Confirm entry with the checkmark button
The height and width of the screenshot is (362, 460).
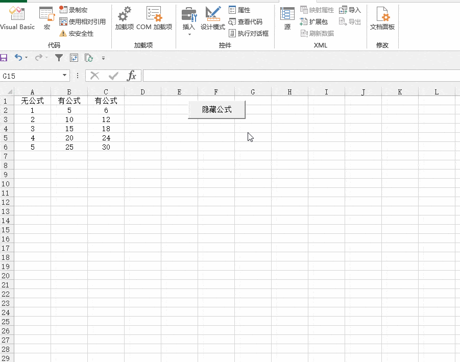tap(113, 76)
